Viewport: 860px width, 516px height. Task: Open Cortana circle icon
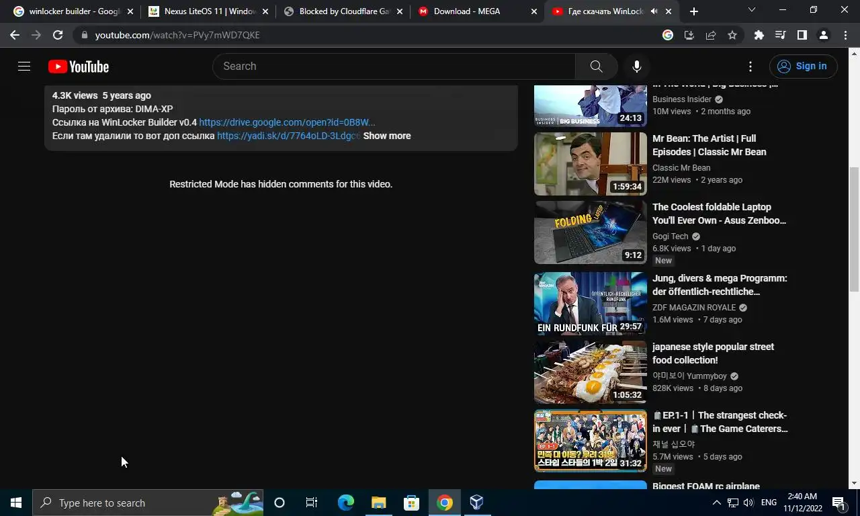(279, 503)
